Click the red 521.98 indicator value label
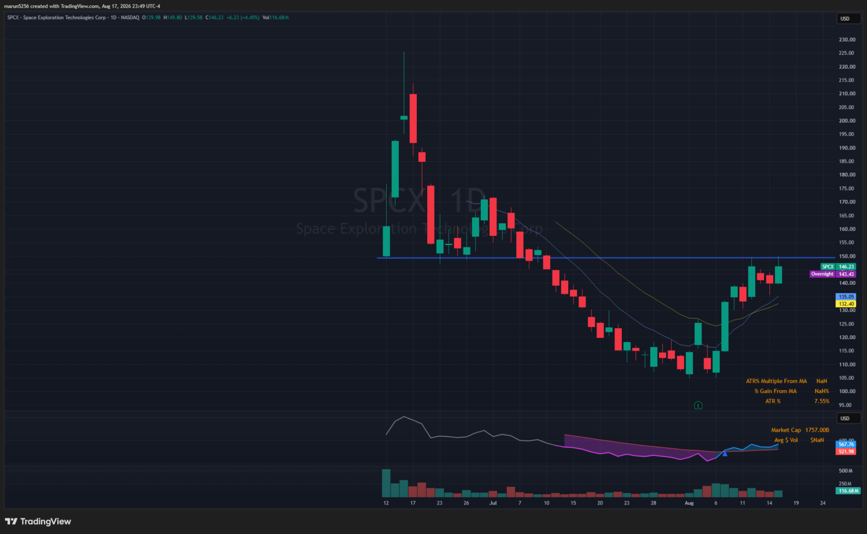Viewport: 867px width, 534px height. [846, 451]
